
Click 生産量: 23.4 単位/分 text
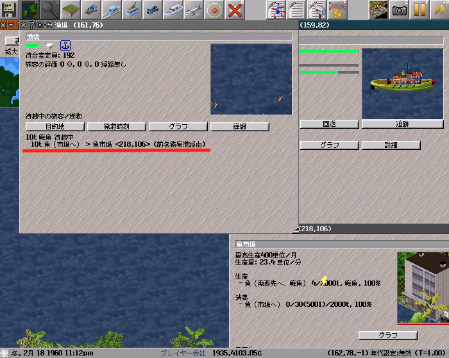pyautogui.click(x=268, y=262)
